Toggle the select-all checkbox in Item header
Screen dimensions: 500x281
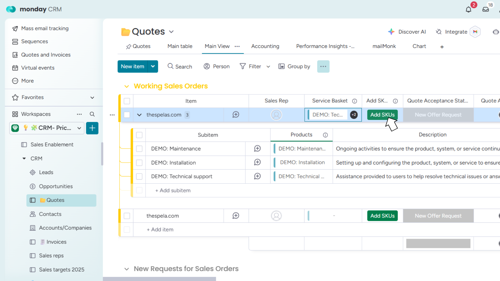click(x=127, y=101)
